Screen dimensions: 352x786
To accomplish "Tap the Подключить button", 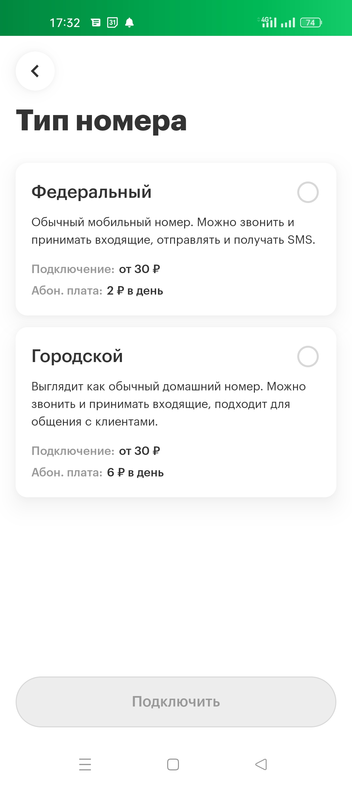I will pyautogui.click(x=176, y=702).
